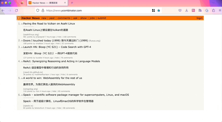222x122 pixels.
Task: Upvote the Spack package manager story
Action: 22,95
